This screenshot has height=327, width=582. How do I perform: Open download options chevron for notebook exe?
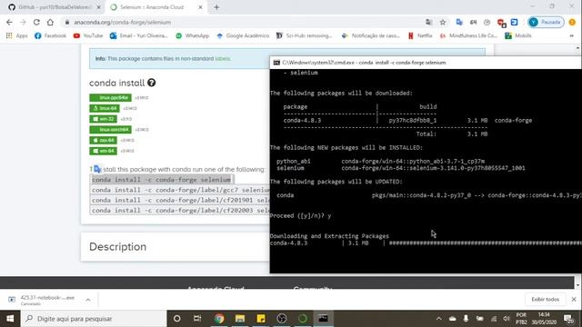(x=88, y=300)
